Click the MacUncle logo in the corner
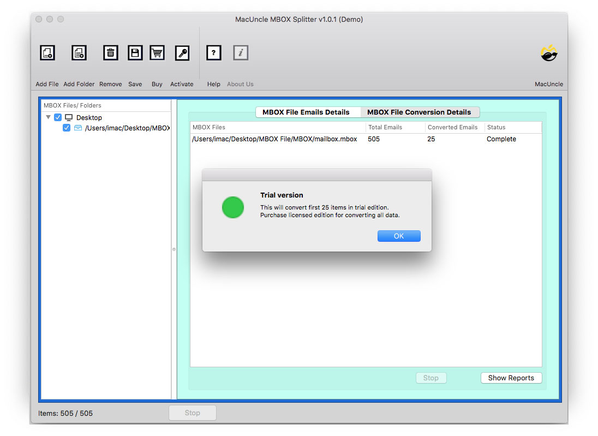 (x=549, y=53)
